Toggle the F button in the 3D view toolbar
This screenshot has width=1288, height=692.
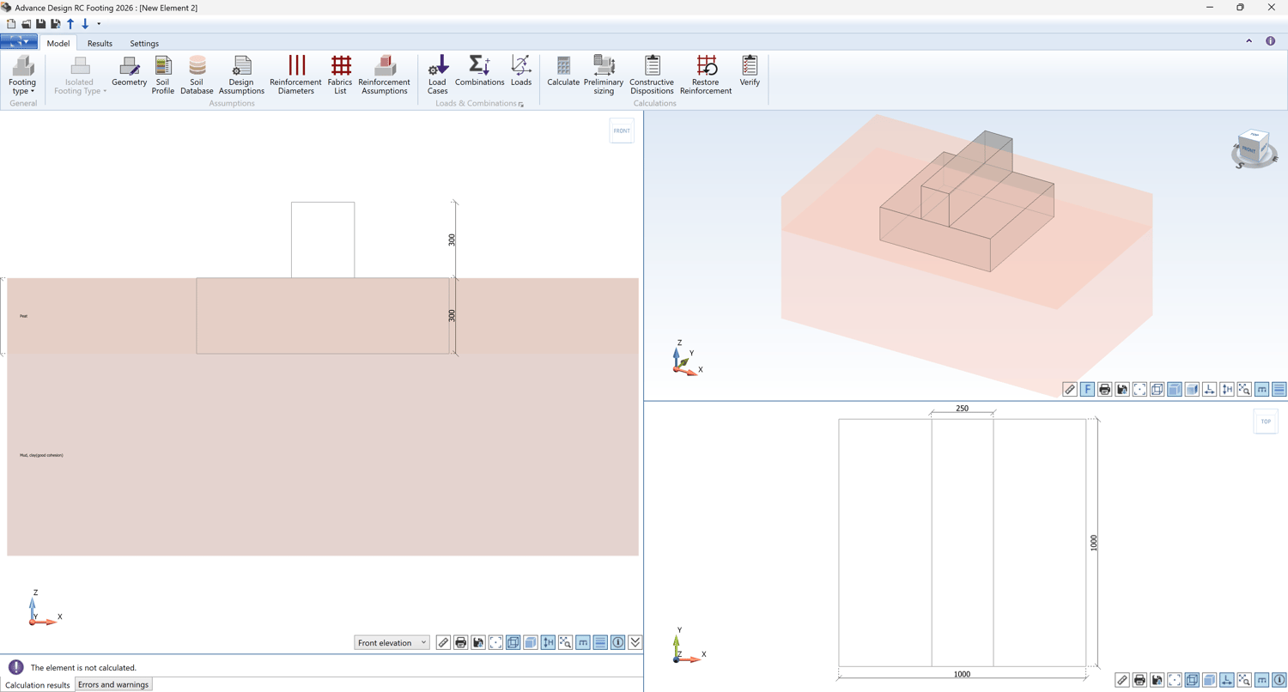(x=1087, y=390)
